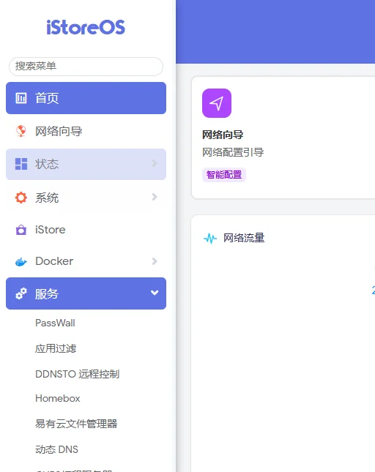Image resolution: width=375 pixels, height=472 pixels.
Task: Click the 网络流量 pulse icon
Action: pos(210,239)
